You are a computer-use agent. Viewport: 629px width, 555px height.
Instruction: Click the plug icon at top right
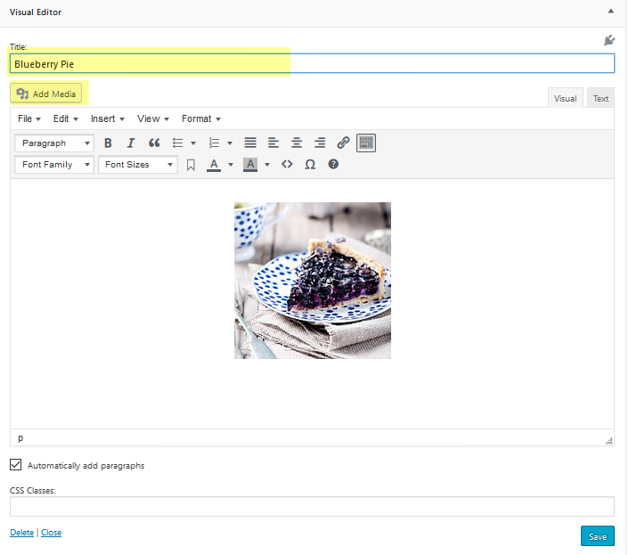tap(609, 40)
